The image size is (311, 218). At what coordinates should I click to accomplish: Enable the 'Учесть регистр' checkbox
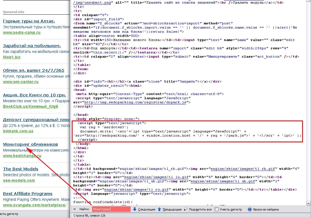(217, 209)
